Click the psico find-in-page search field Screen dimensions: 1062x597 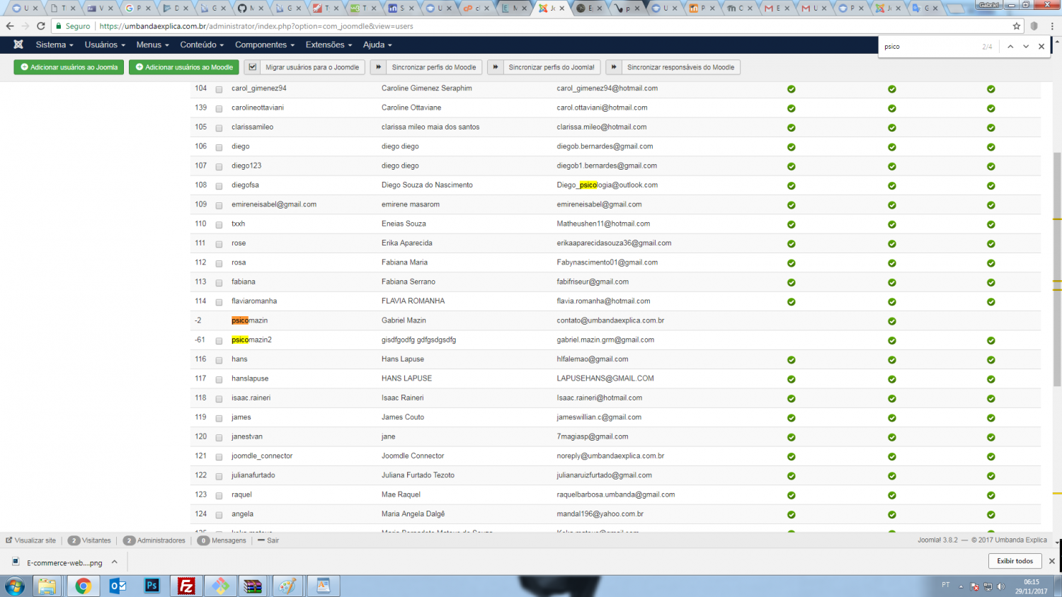tap(927, 47)
